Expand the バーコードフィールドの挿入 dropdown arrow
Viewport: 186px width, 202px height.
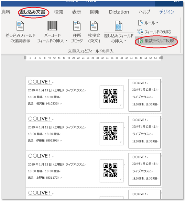[66, 41]
